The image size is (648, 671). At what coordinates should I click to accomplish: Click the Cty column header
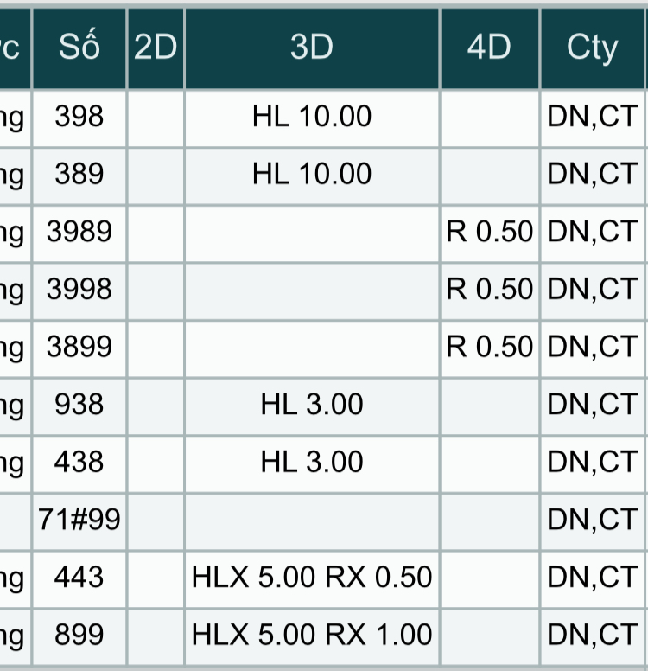point(593,48)
